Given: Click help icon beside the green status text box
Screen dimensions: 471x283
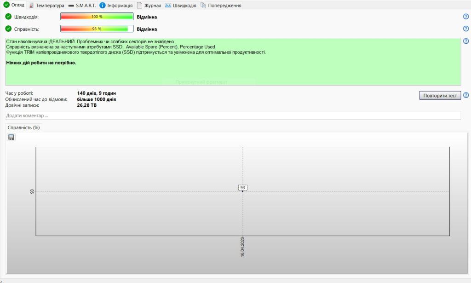Looking at the screenshot, I should pos(466,41).
